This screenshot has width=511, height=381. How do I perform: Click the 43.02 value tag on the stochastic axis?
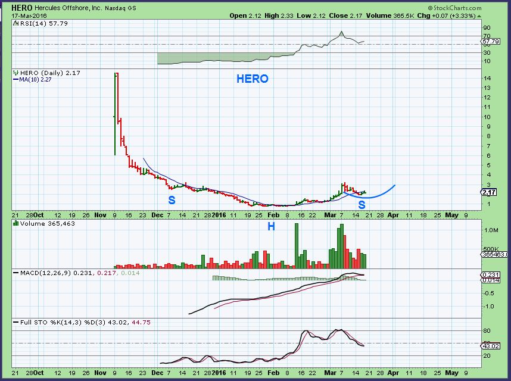[x=491, y=346]
